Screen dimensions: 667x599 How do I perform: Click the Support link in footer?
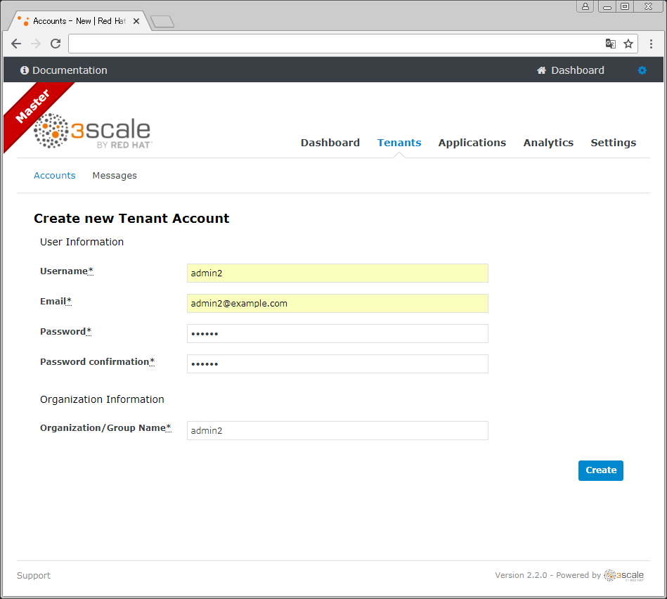pyautogui.click(x=34, y=576)
